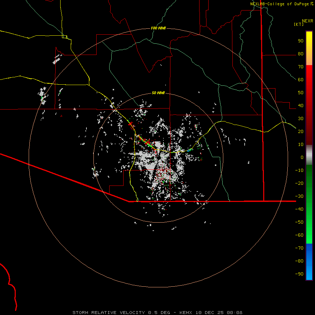This screenshot has height=315, width=315.
Task: Click the -60 value on the velocity scale
Action: [x=299, y=235]
